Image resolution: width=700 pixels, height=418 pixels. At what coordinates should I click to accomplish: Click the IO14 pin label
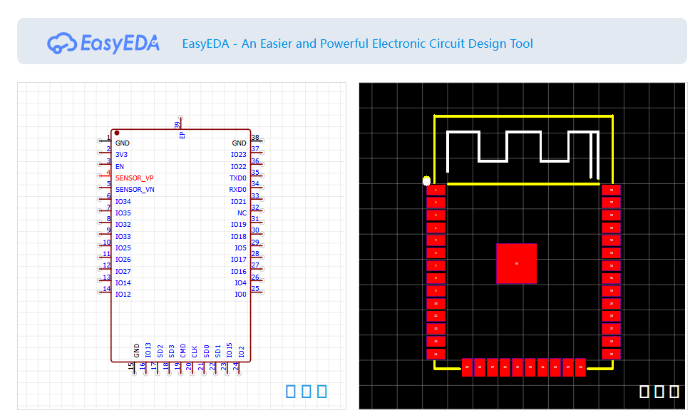click(x=123, y=282)
